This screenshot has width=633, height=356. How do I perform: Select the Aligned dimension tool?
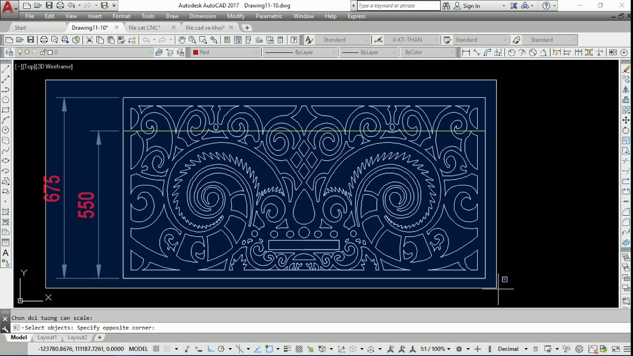coord(477,52)
